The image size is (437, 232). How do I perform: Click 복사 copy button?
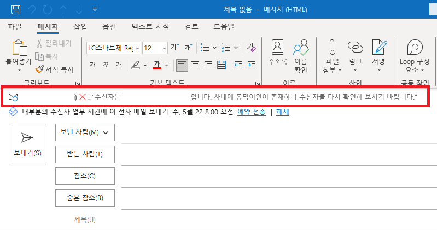click(x=46, y=56)
